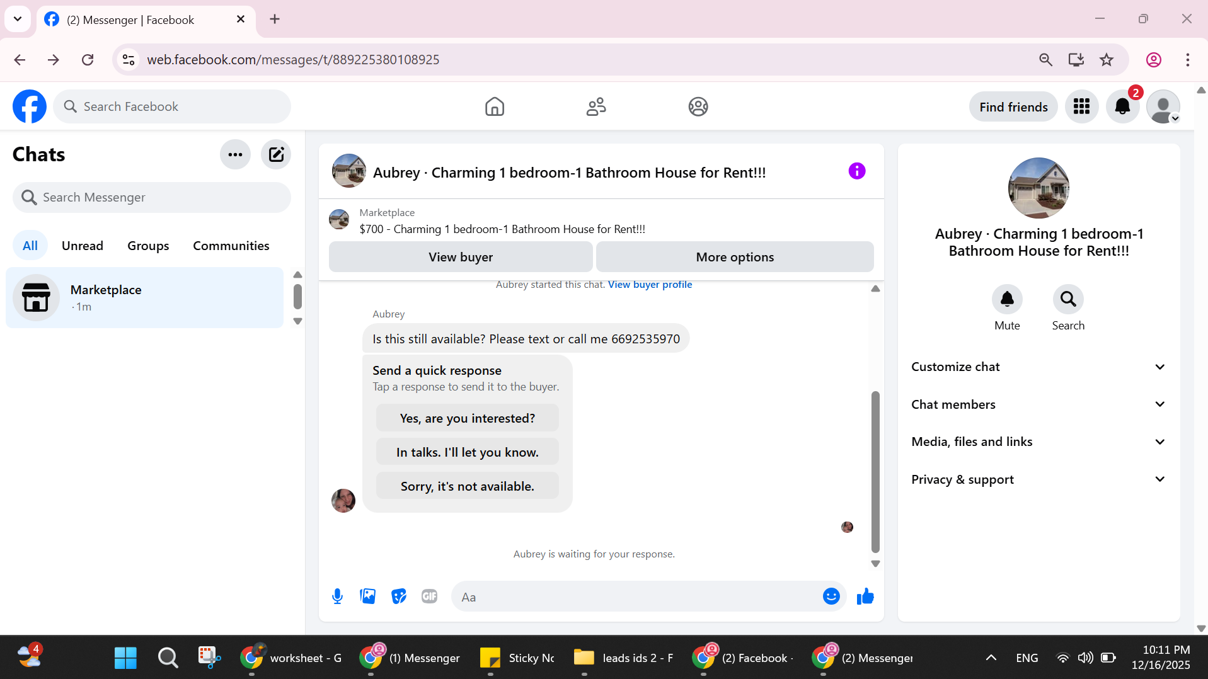This screenshot has width=1208, height=679.
Task: Click the browser address bar URL
Action: (293, 60)
